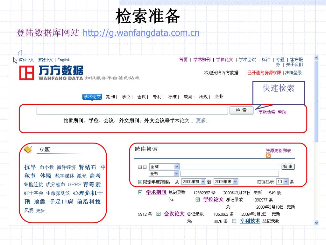Click the Wanfang Data red logo
The image size is (326, 245).
(26, 73)
